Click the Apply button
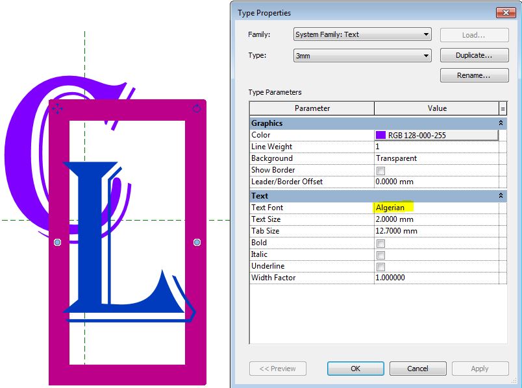The width and height of the screenshot is (522, 388). (x=480, y=368)
